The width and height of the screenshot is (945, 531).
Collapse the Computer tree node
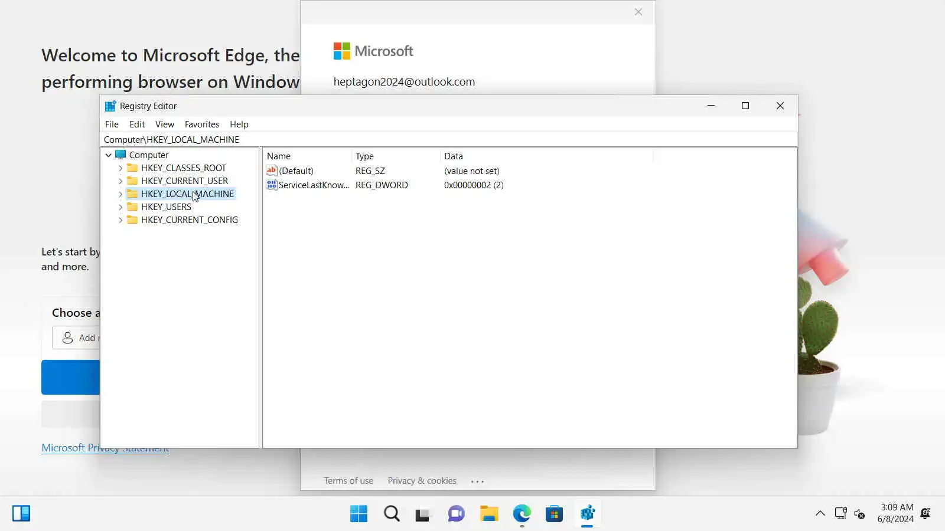coord(109,155)
